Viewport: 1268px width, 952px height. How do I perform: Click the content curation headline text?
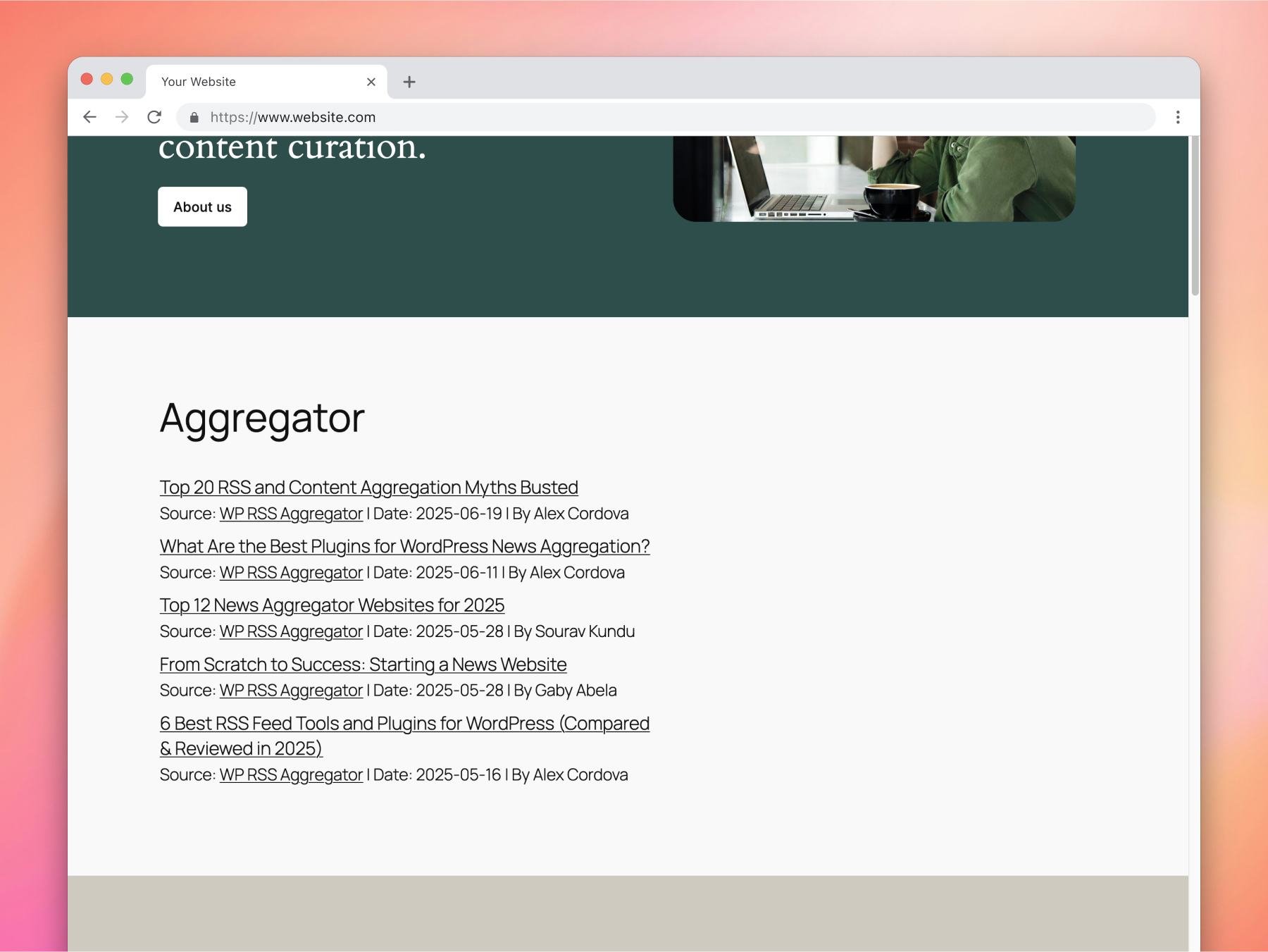(x=292, y=148)
